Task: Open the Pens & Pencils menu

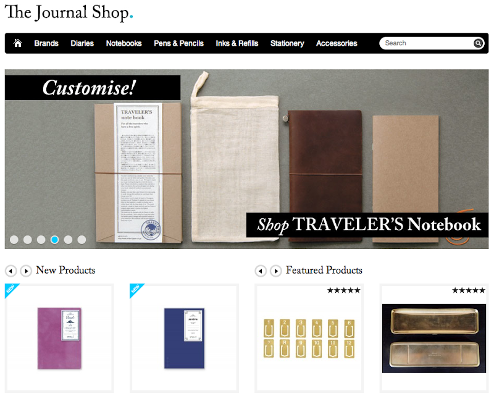Action: (x=178, y=43)
